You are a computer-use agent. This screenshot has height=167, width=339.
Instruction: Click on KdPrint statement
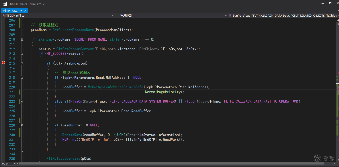coord(69,139)
